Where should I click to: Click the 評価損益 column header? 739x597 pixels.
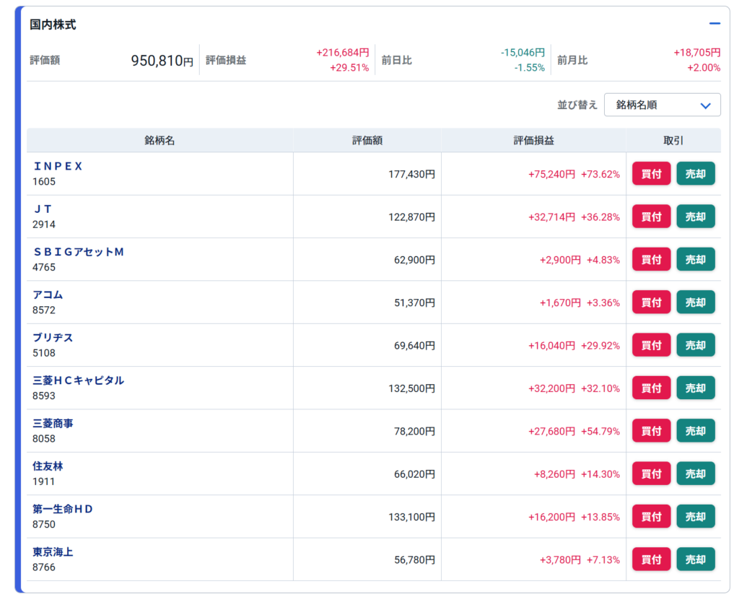533,141
